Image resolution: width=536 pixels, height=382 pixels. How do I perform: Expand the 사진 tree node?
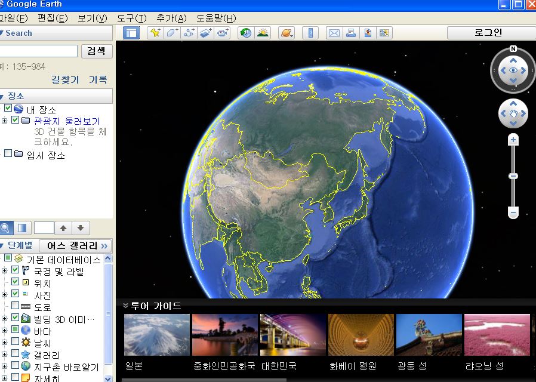pyautogui.click(x=4, y=294)
